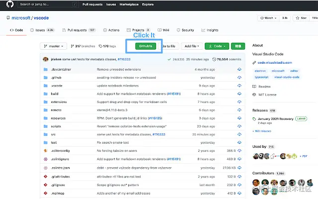Click the cloud icon in src row
Viewport: 318px width, 199px height.
coord(239,134)
